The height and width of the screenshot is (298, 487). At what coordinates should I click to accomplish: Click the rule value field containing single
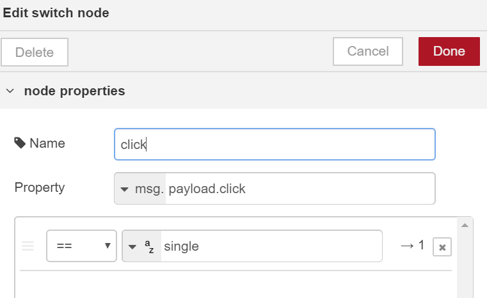(x=271, y=246)
